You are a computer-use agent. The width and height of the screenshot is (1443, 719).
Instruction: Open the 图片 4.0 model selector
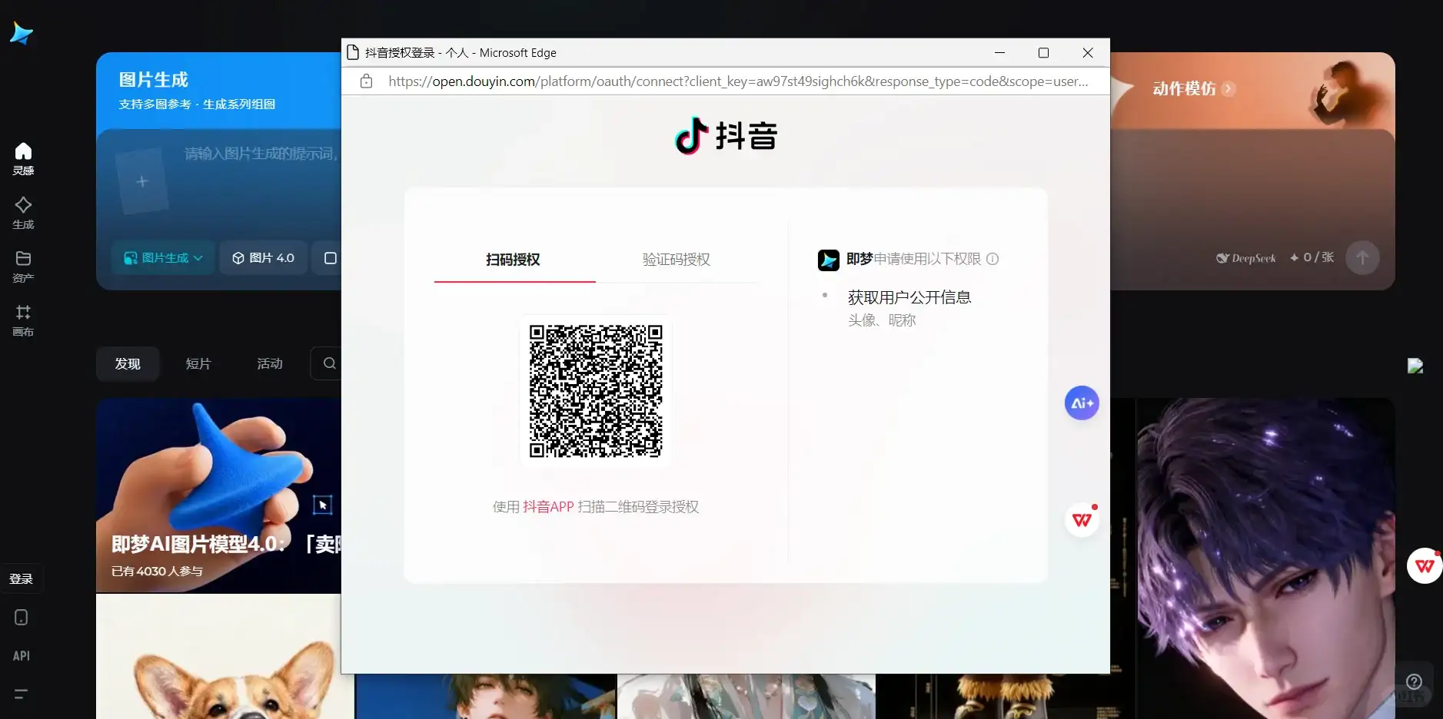tap(262, 257)
